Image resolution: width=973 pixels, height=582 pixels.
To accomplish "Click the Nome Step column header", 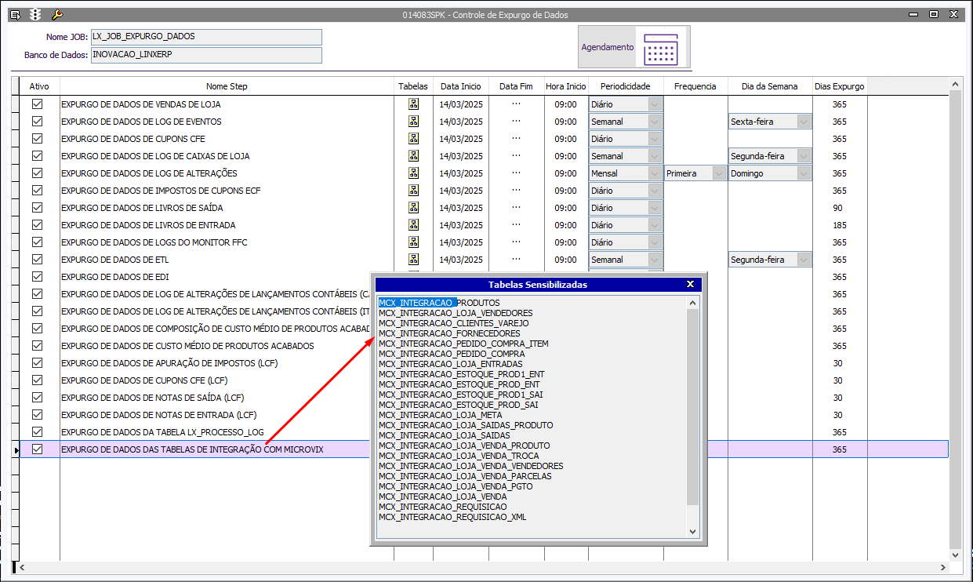I will [227, 86].
